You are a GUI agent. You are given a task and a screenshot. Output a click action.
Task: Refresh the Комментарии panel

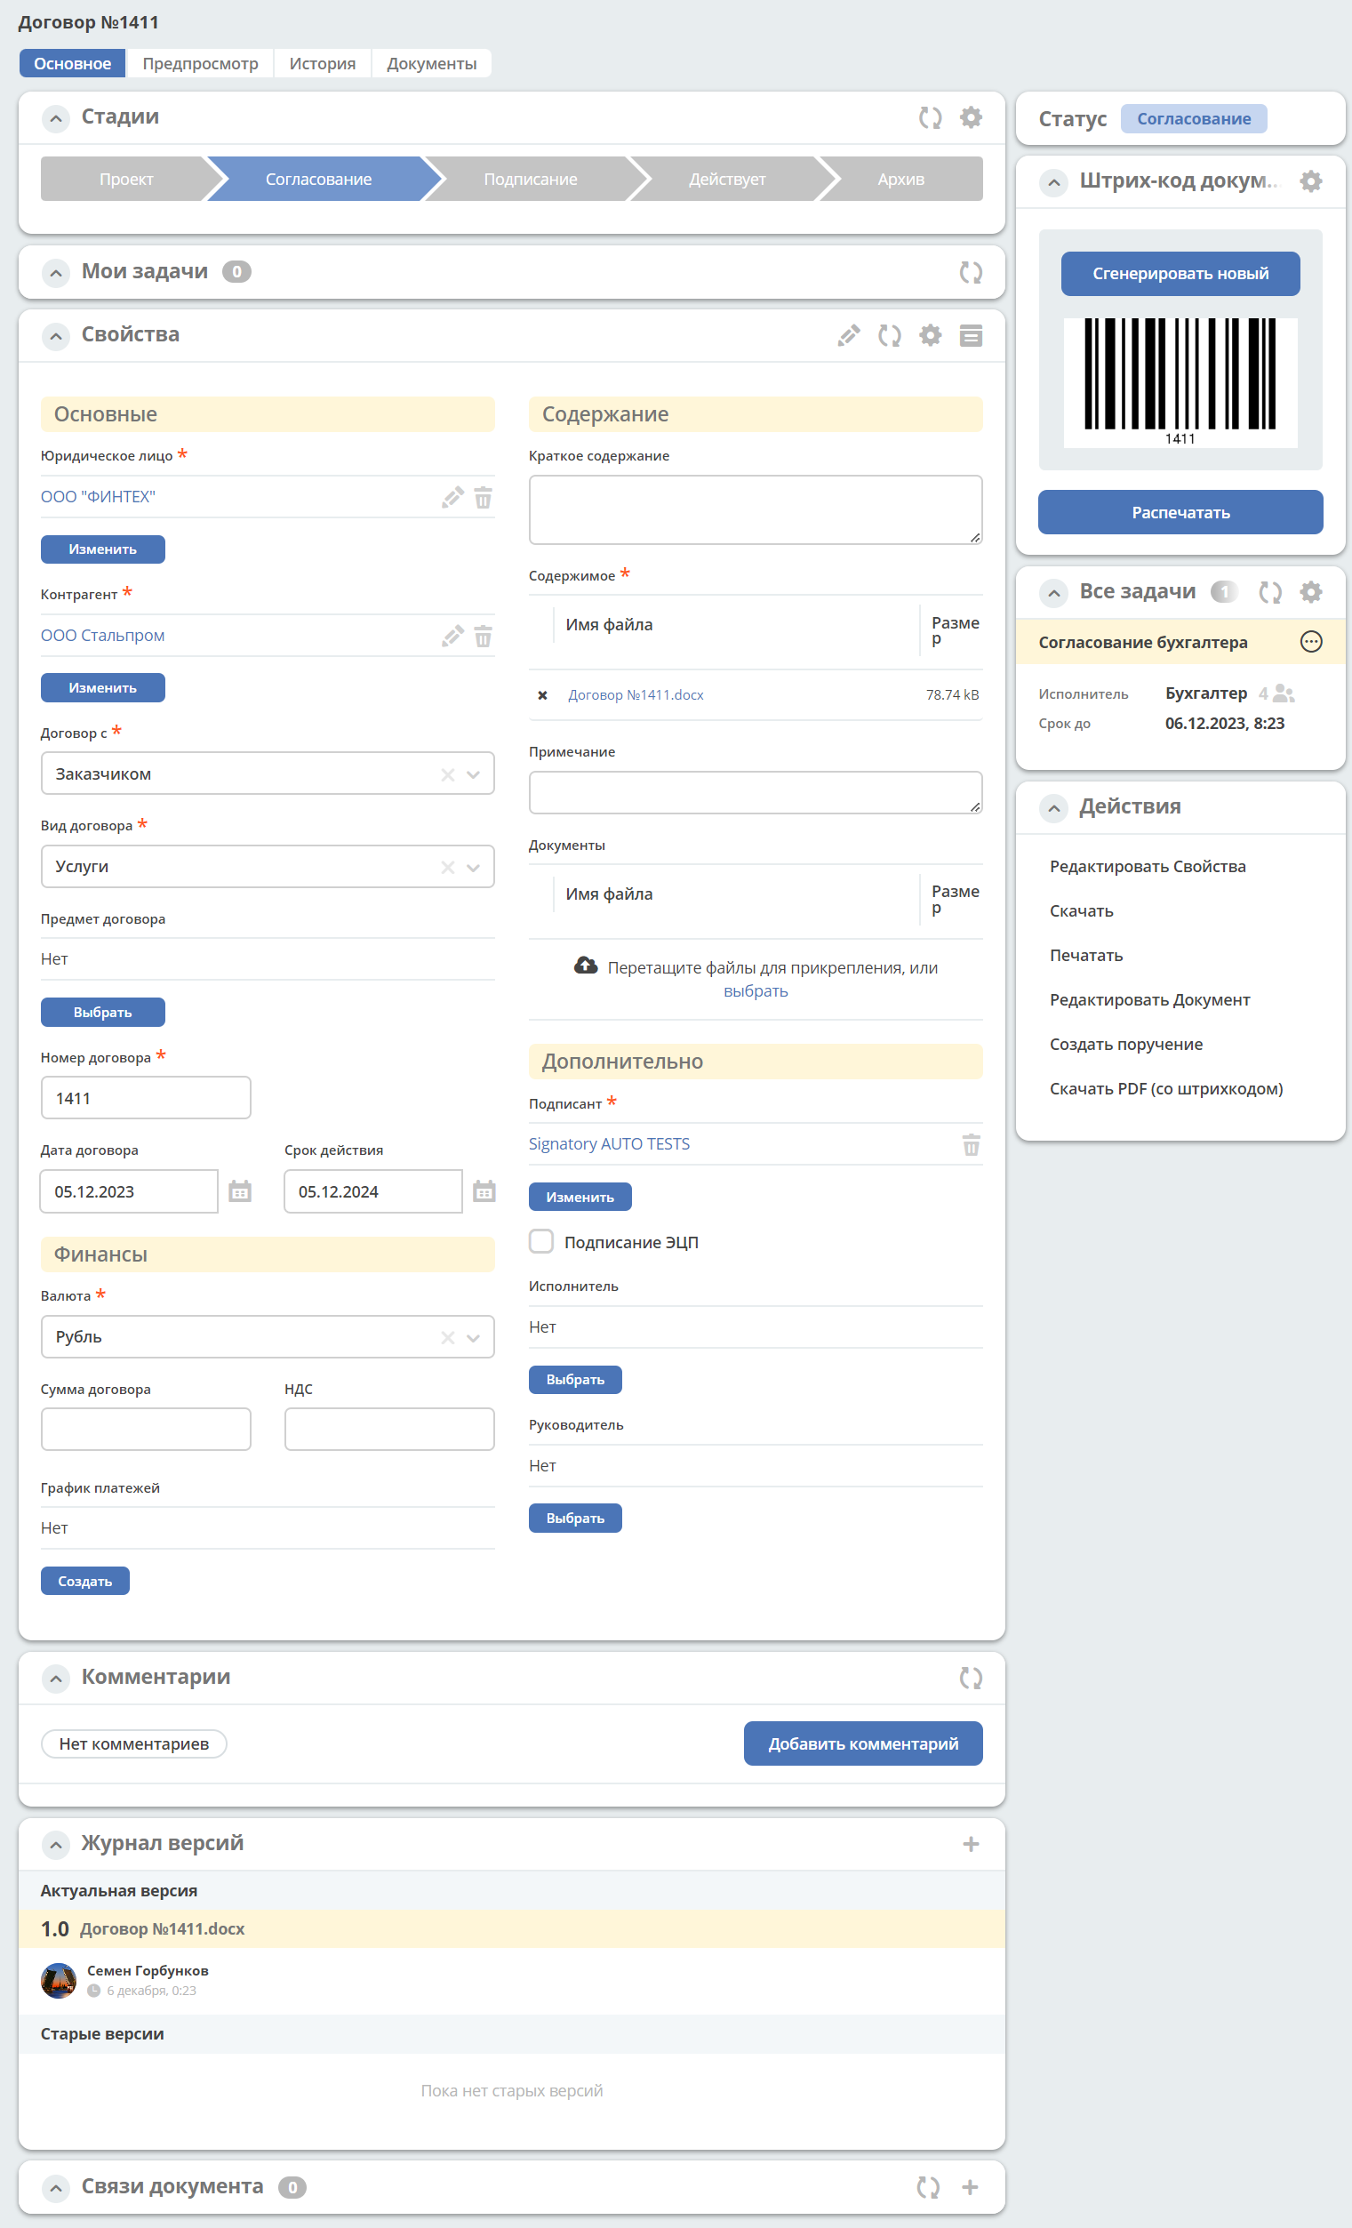[x=971, y=1679]
